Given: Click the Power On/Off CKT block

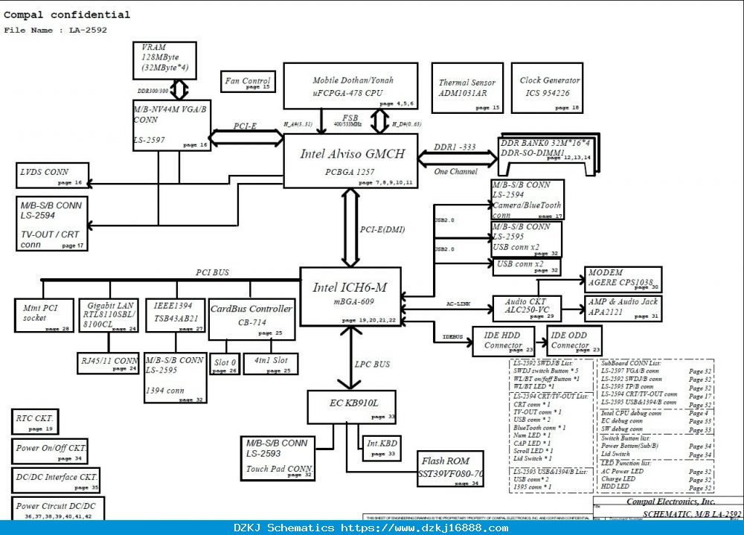Looking at the screenshot, I should [x=50, y=452].
